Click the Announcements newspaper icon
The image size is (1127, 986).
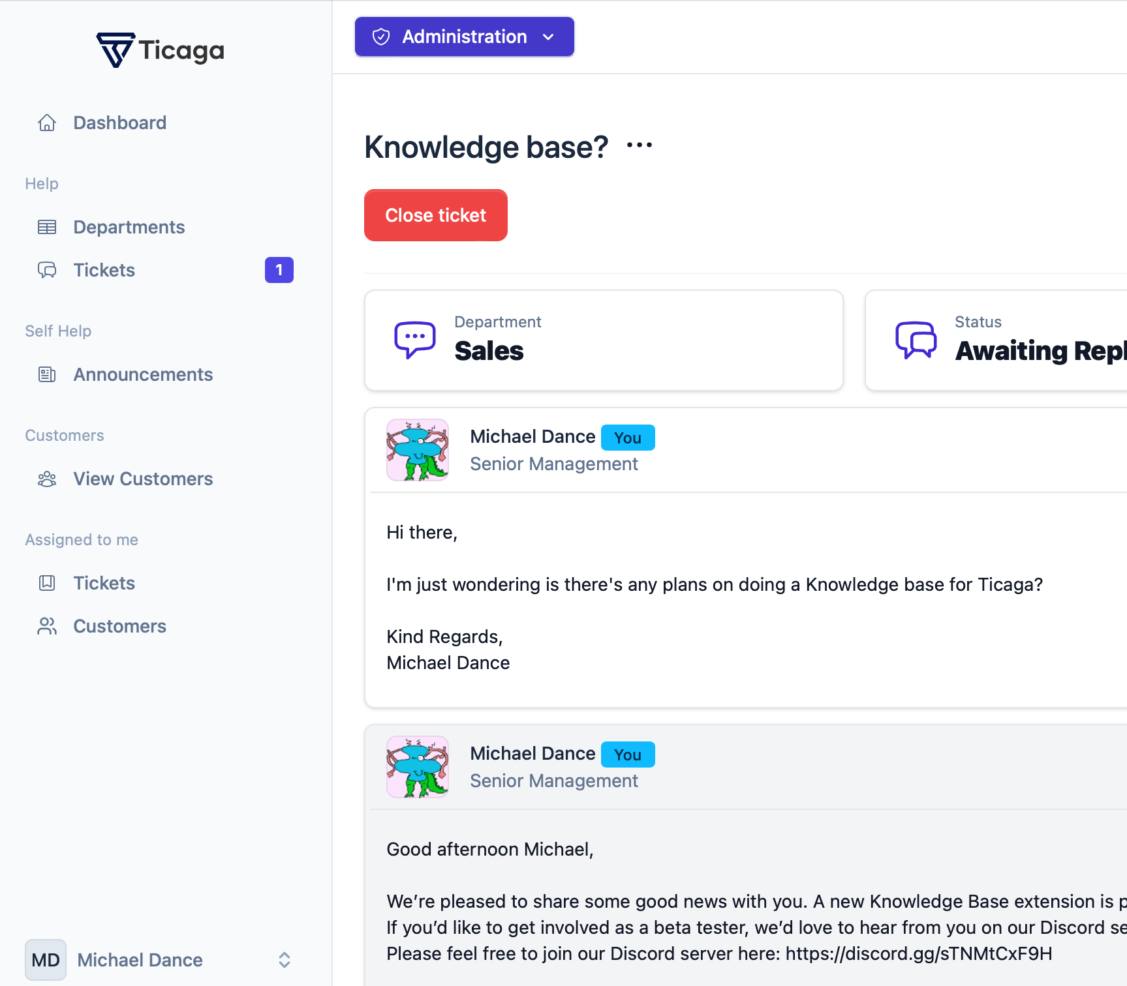(x=47, y=374)
